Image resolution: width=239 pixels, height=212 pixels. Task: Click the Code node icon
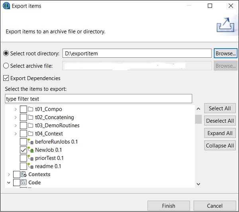(x=24, y=183)
